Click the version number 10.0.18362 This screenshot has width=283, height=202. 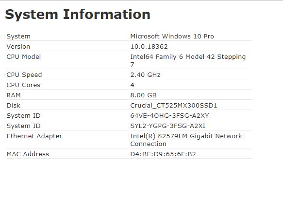tap(149, 47)
